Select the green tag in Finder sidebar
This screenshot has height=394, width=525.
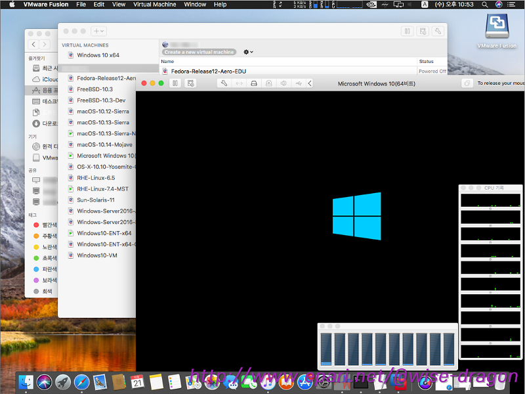coord(45,258)
